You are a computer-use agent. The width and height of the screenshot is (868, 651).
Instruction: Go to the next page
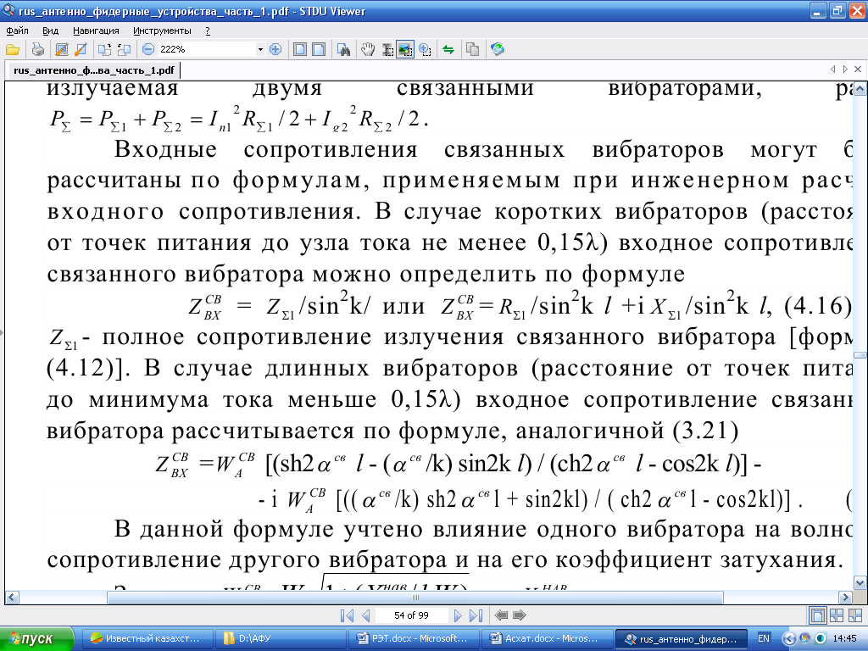click(x=457, y=615)
